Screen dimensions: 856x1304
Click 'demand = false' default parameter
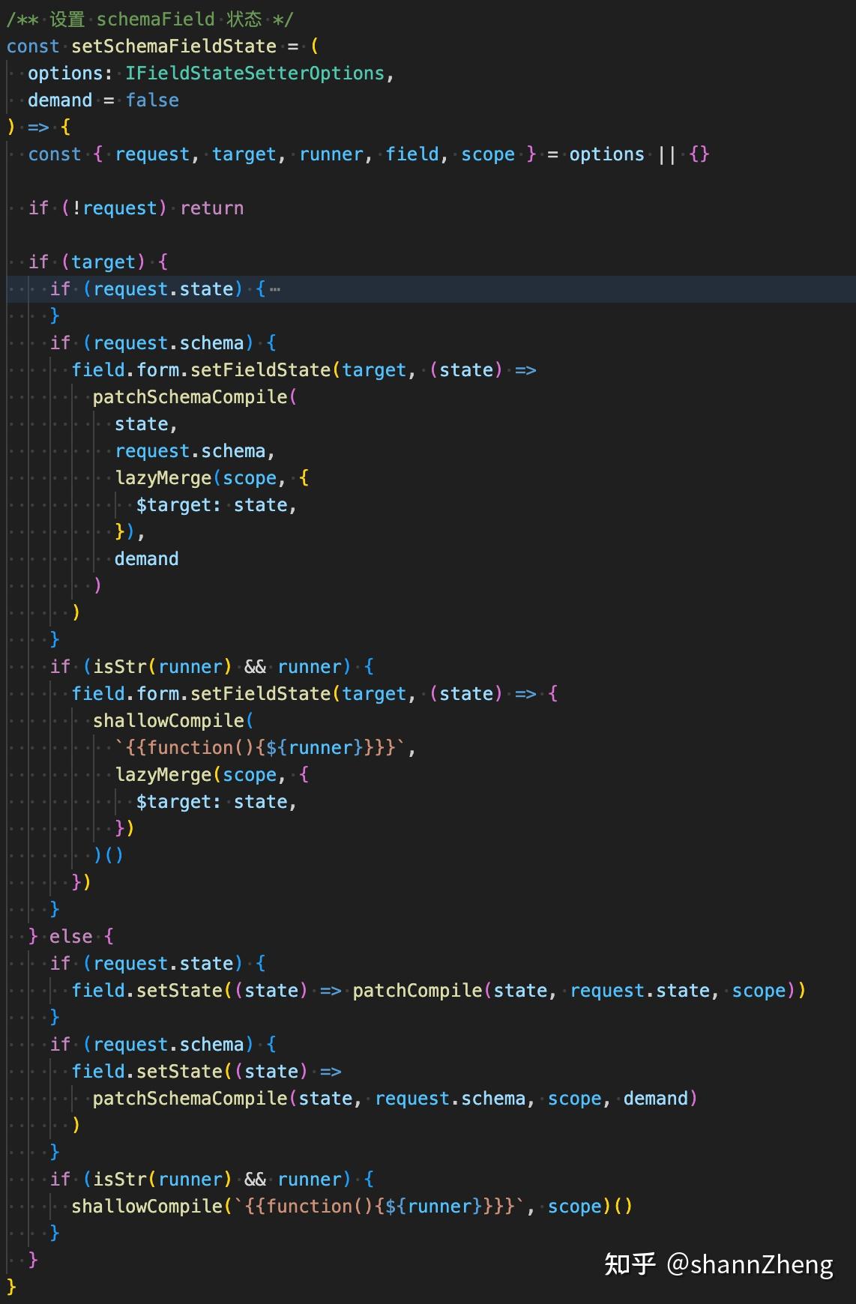point(103,100)
